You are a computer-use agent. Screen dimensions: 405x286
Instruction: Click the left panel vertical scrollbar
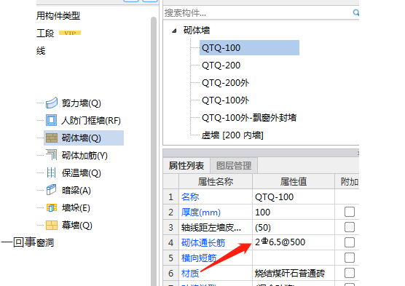(154, 151)
